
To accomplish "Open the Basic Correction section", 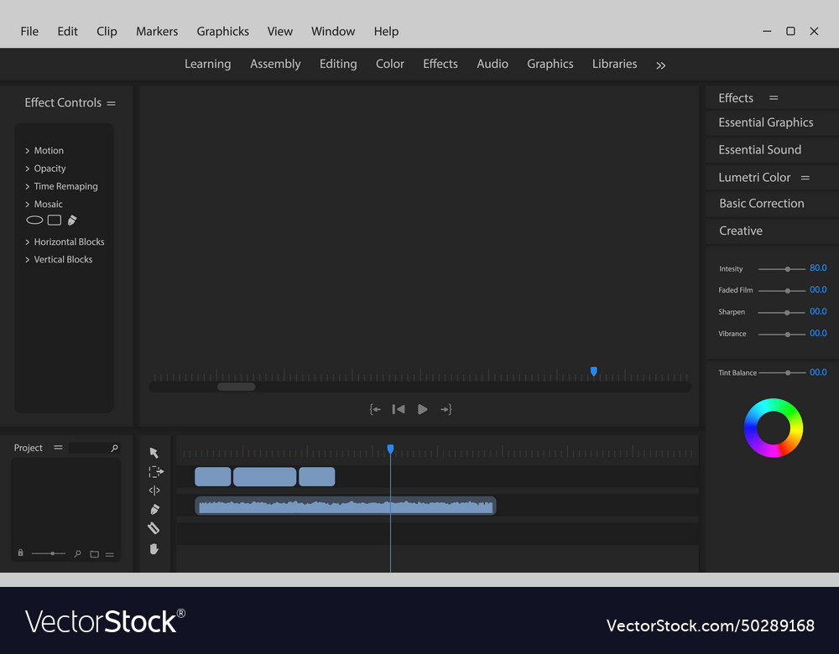I will tap(761, 204).
